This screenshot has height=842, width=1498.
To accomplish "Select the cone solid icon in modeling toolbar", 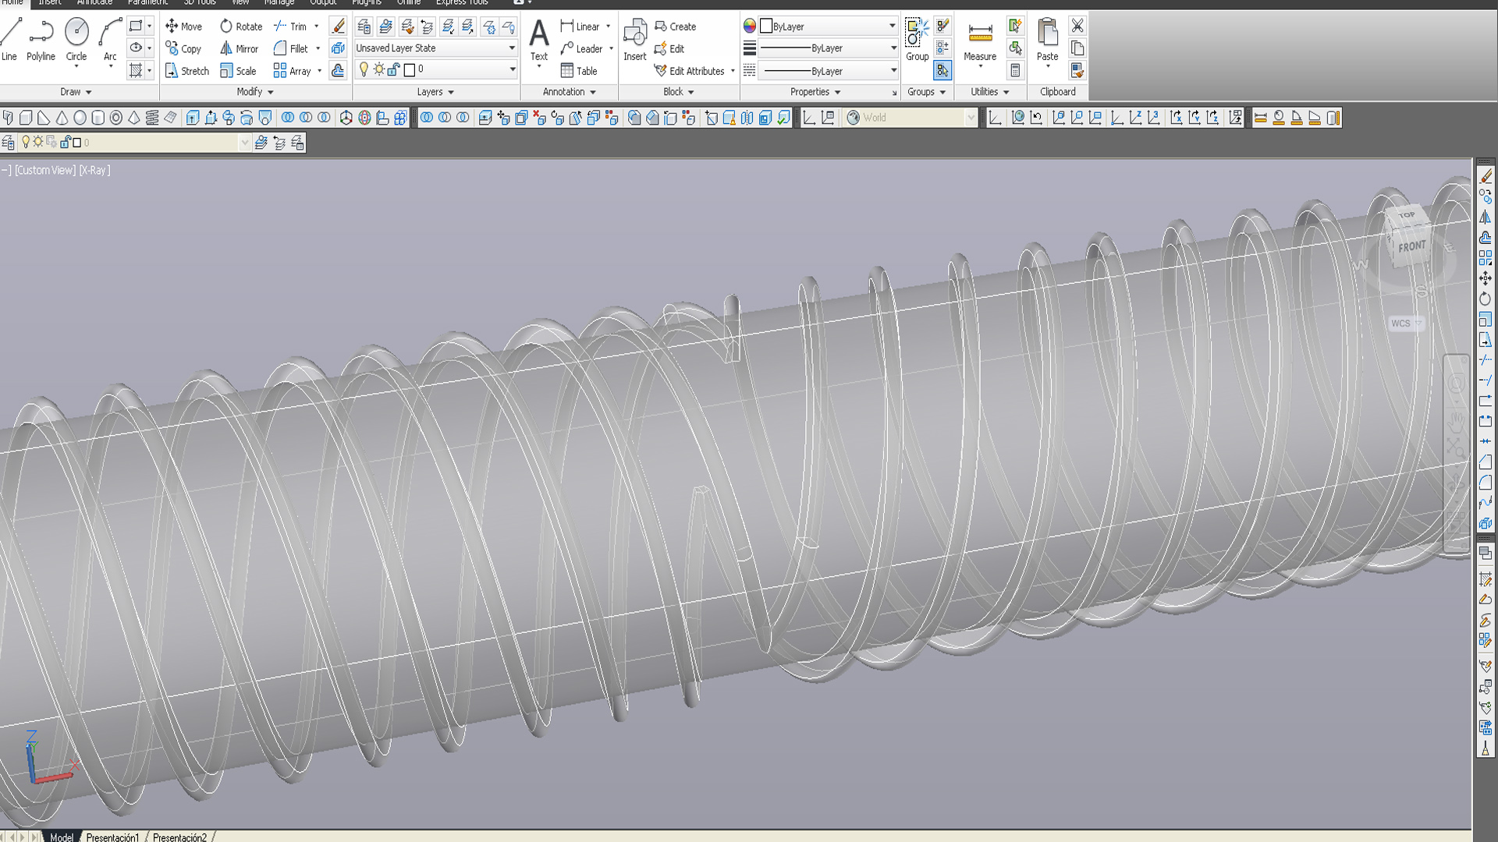I will 62,118.
